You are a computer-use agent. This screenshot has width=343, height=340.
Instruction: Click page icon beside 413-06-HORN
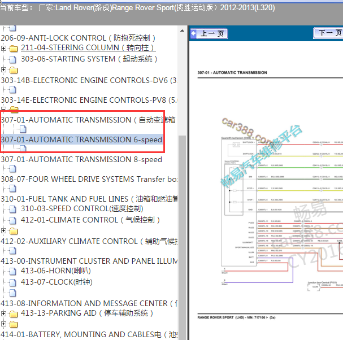pyautogui.click(x=13, y=271)
